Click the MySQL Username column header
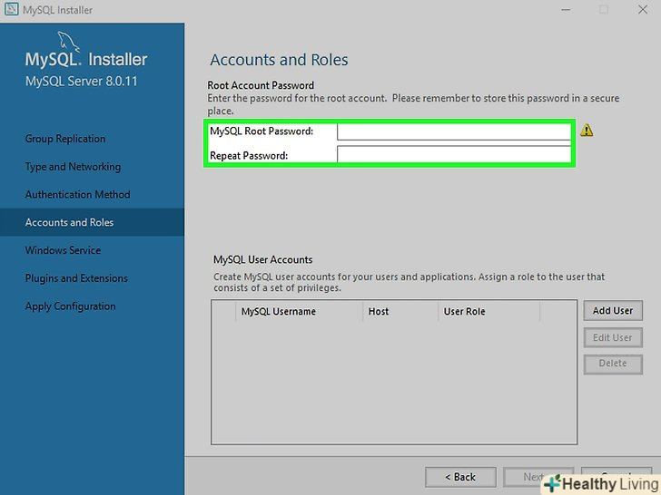Image resolution: width=661 pixels, height=495 pixels. click(x=300, y=312)
